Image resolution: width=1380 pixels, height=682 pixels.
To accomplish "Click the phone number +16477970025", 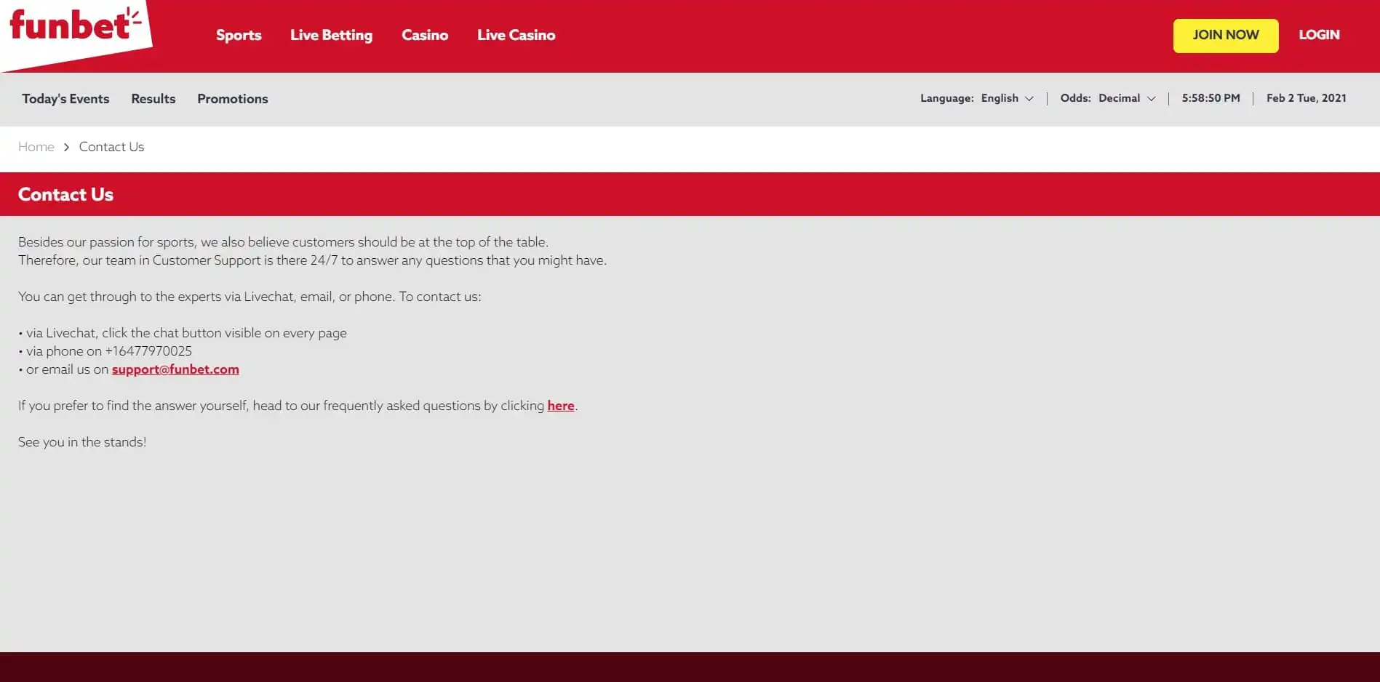I will (x=148, y=351).
